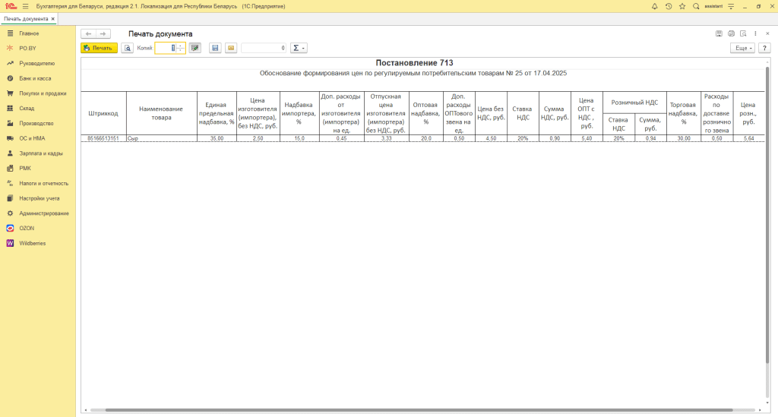Click the horizontal scrollbar of the document
Viewport: 778px width, 417px height.
(419, 410)
